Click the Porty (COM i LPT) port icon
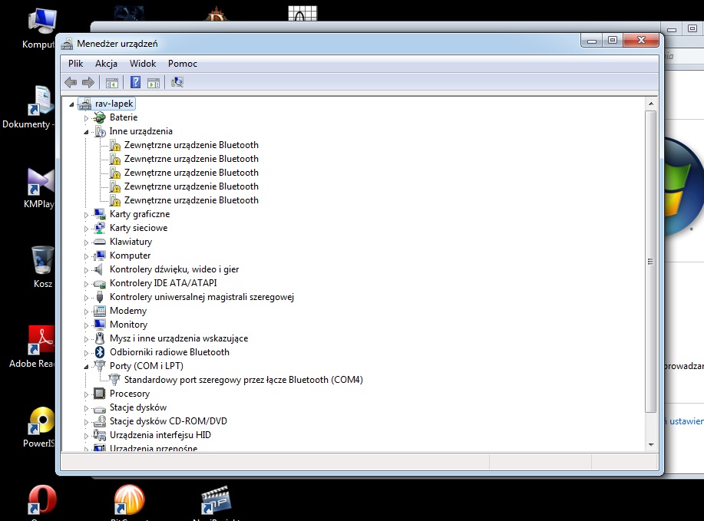The width and height of the screenshot is (704, 521). 100,366
